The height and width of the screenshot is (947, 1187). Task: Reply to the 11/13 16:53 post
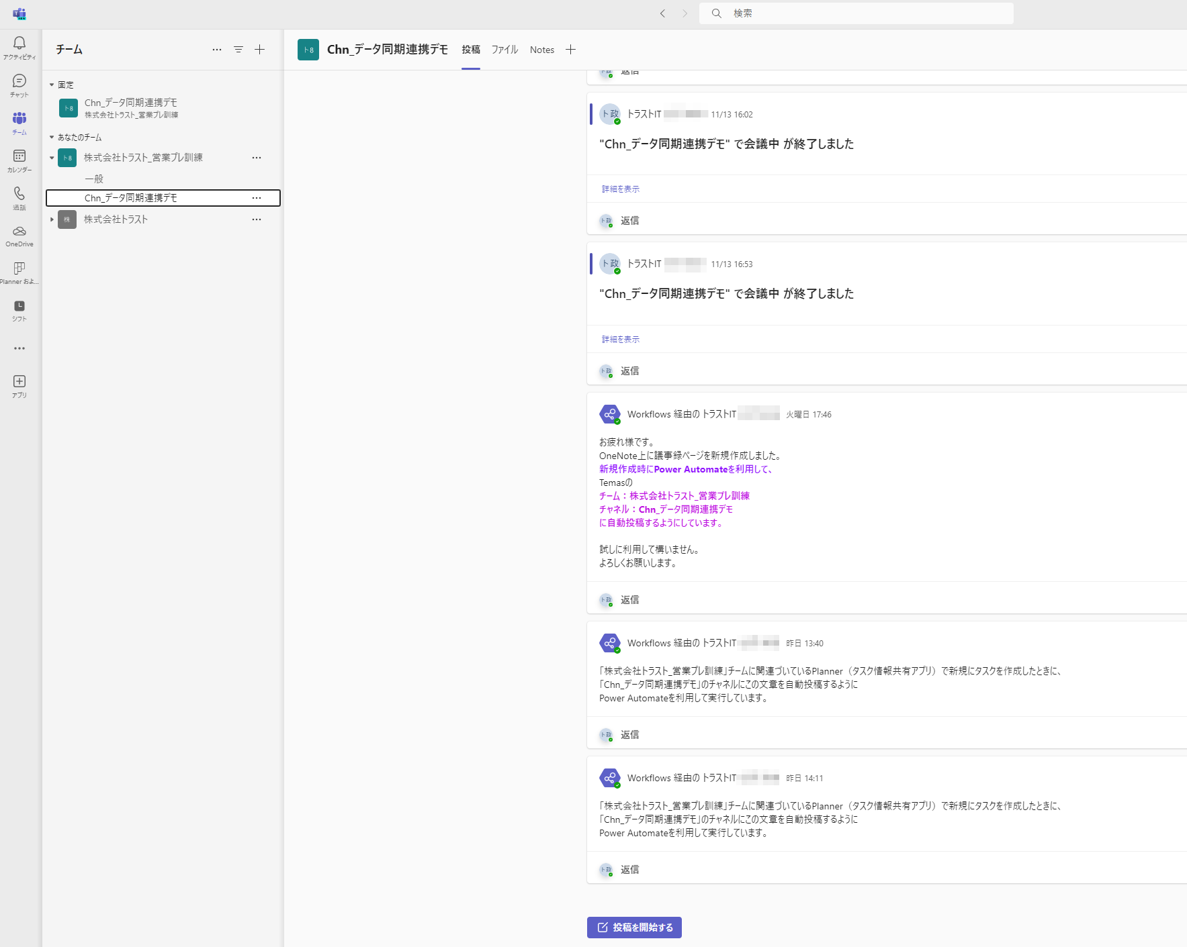629,371
